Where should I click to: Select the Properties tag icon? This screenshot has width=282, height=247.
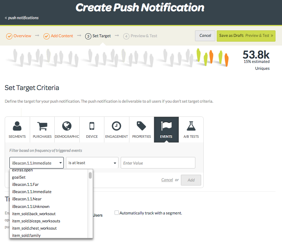click(141, 126)
